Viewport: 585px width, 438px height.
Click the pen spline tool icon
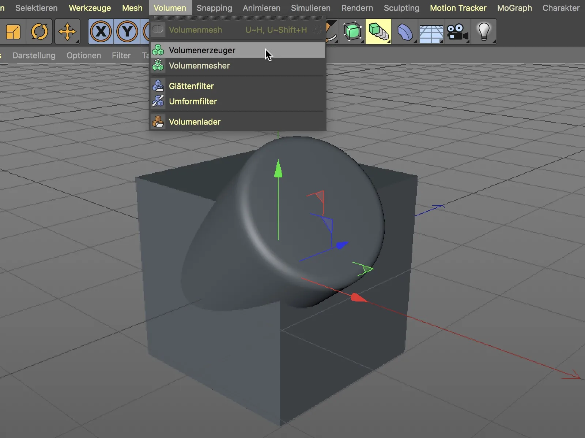[331, 32]
